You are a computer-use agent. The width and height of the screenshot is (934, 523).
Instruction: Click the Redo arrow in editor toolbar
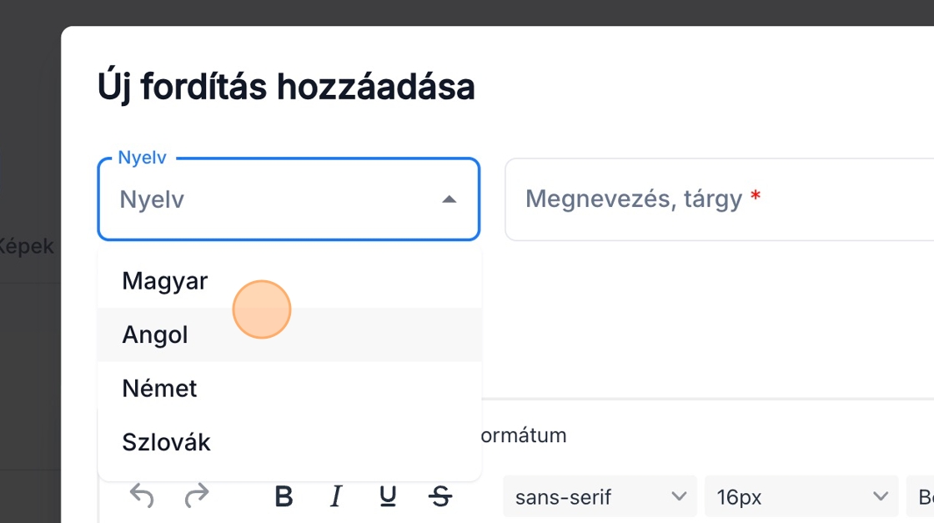click(x=196, y=497)
